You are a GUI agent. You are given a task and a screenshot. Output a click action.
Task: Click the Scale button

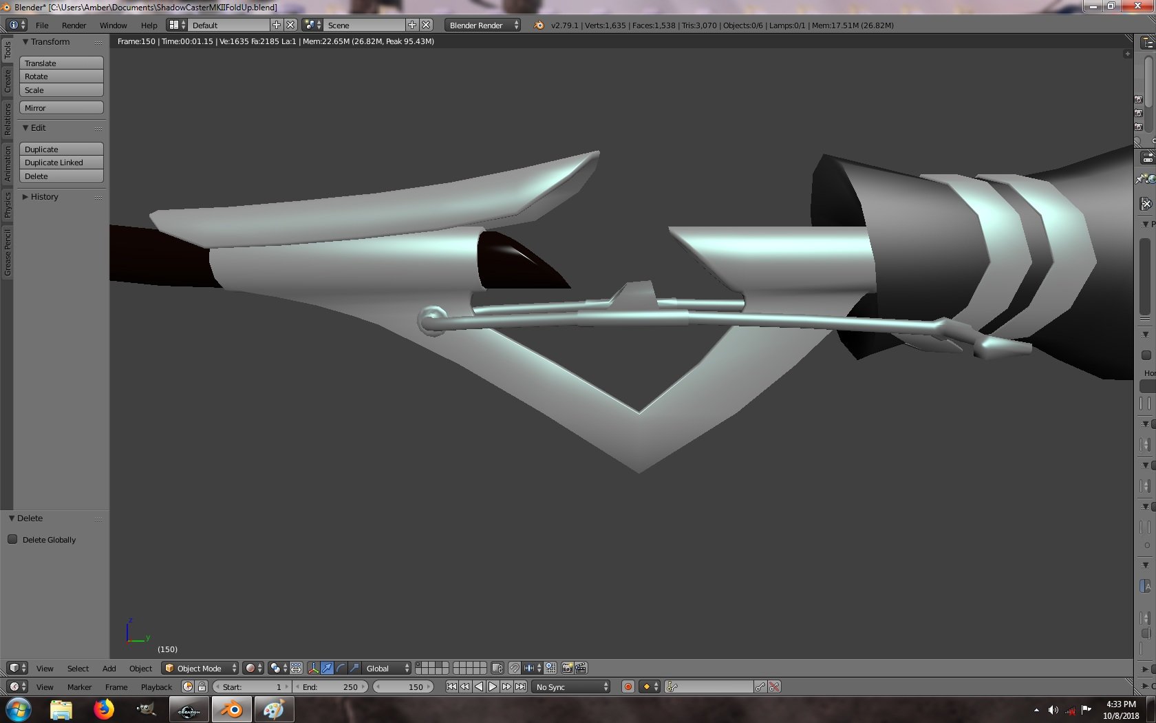point(61,90)
